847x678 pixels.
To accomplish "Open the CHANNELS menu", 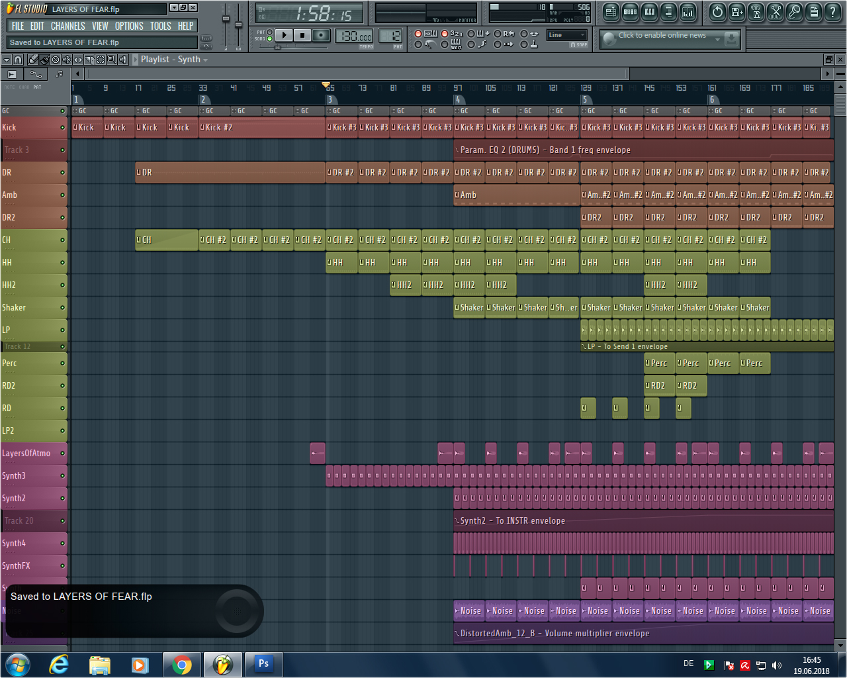I will click(68, 26).
